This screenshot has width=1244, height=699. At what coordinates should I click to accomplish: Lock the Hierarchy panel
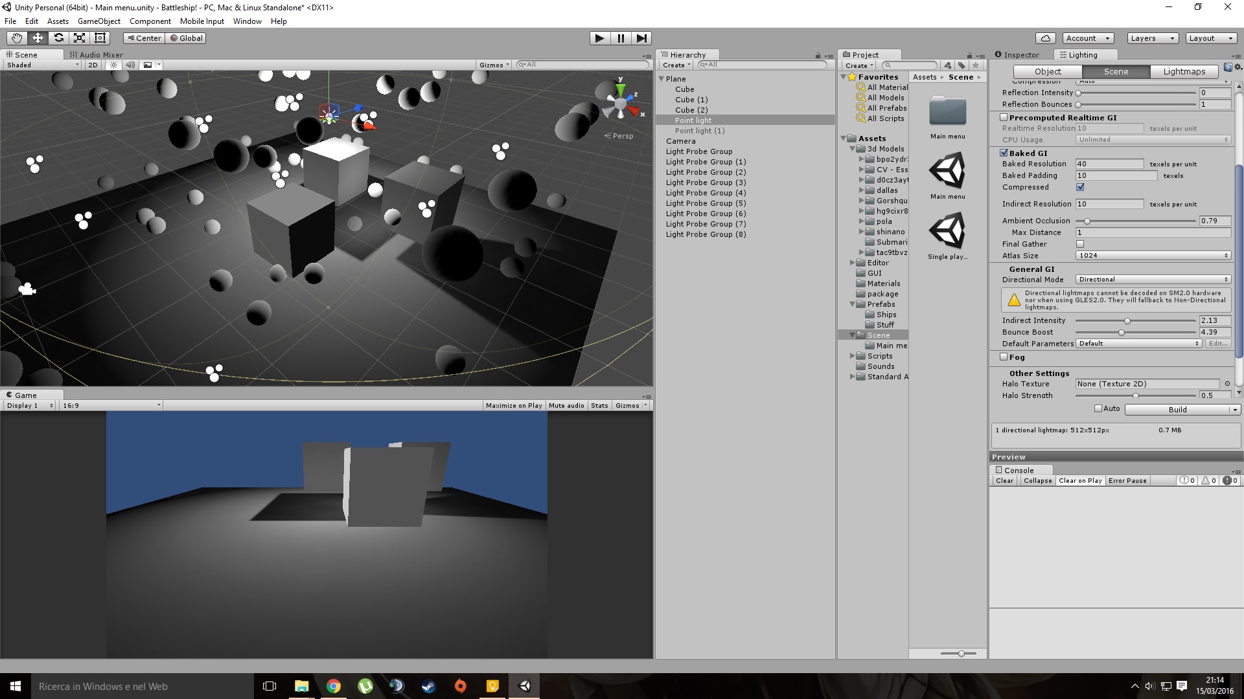pyautogui.click(x=818, y=56)
